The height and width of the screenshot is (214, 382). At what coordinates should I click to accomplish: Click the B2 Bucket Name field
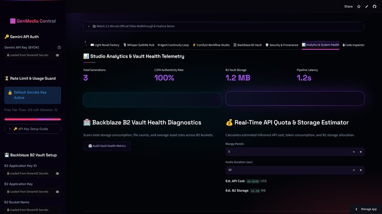click(x=33, y=210)
